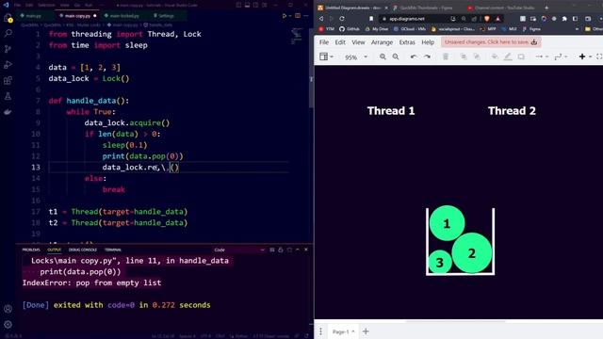Switch to Settings editor tab

click(165, 16)
